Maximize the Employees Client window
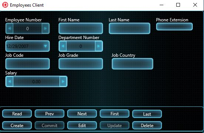The height and width of the screenshot is (133, 204). [178, 5]
